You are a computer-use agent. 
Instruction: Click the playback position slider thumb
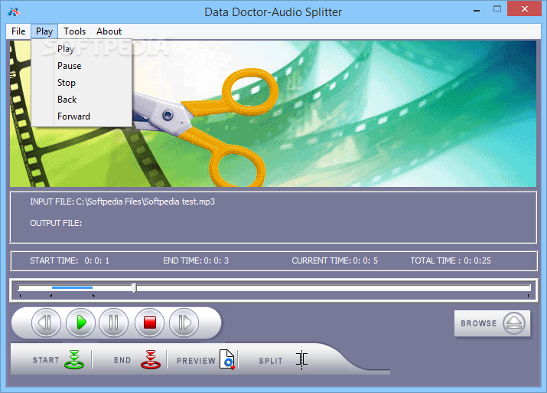pos(134,288)
